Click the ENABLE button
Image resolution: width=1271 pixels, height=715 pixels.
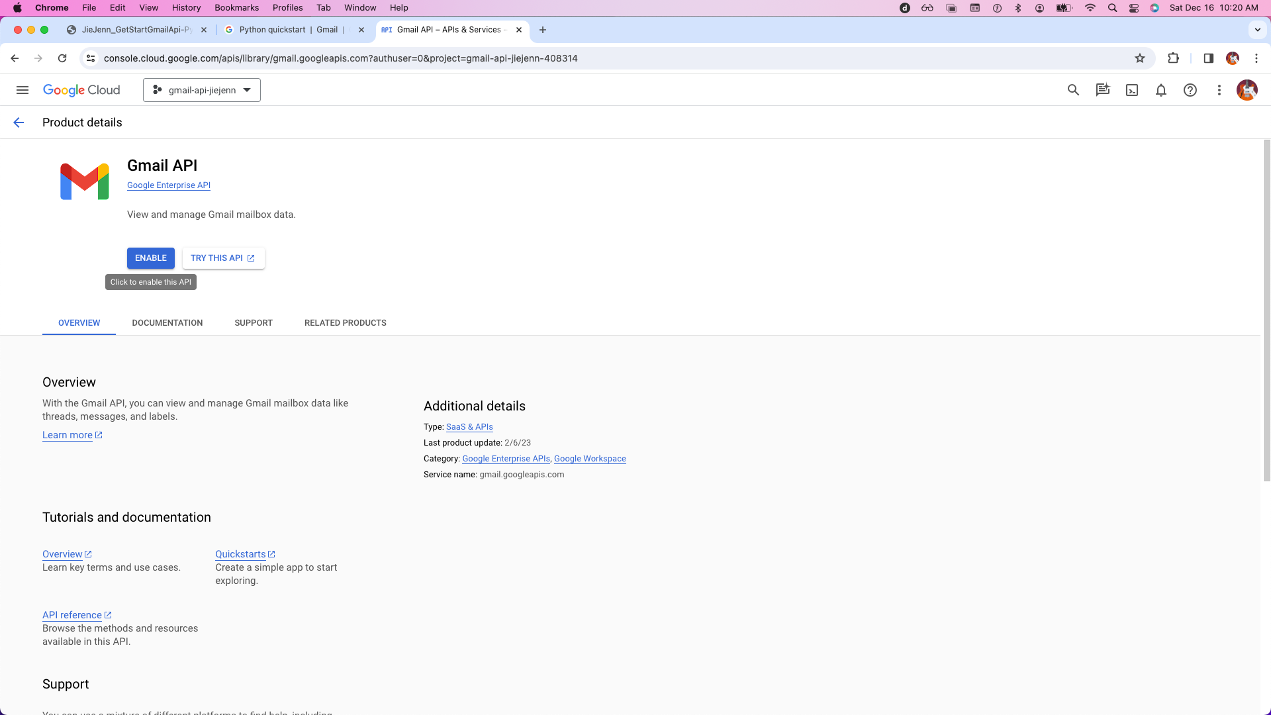(151, 258)
